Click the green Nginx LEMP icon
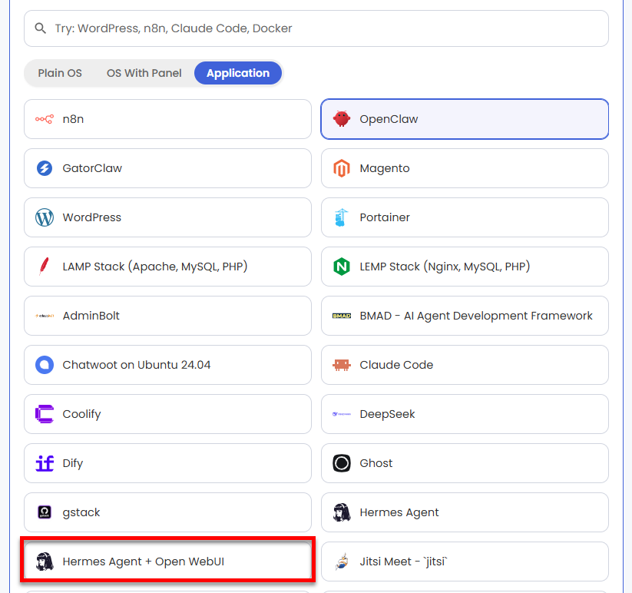632x593 pixels. click(x=342, y=267)
